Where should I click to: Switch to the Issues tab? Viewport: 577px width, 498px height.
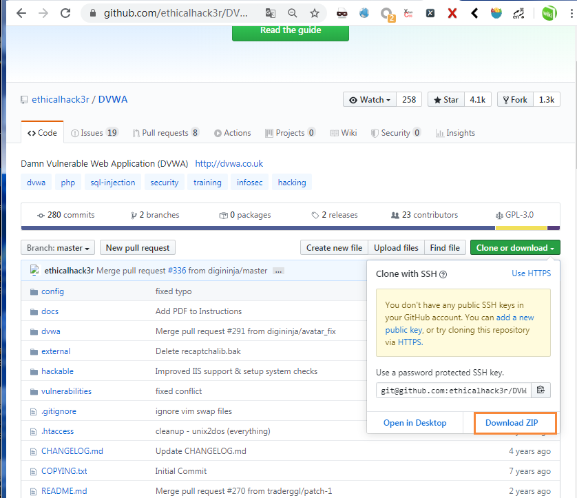coord(94,133)
